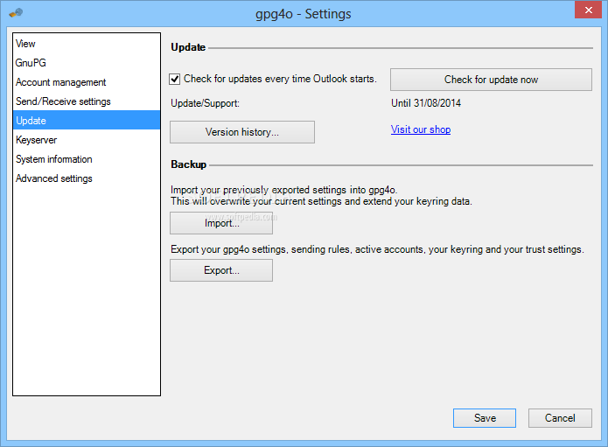Select the Update sidebar entry
The width and height of the screenshot is (608, 447).
[x=87, y=120]
